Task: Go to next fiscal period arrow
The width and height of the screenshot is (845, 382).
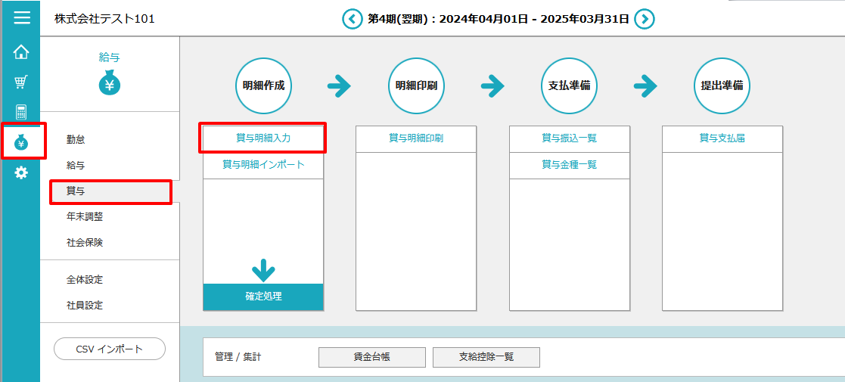Action: [644, 19]
